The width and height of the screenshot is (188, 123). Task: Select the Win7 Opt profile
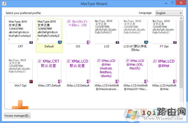(x=20, y=71)
